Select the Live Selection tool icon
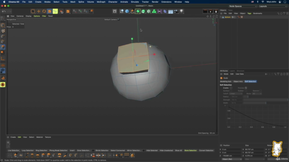Viewport: 289px width, 162px height. [x=33, y=11]
